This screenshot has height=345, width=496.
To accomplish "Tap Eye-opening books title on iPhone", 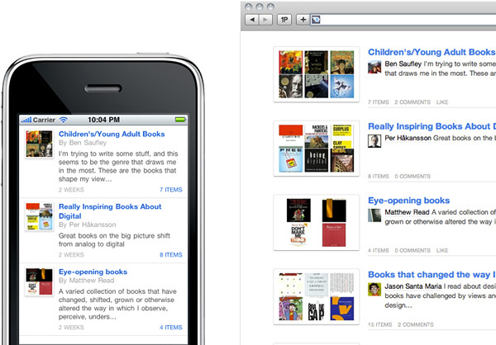I will (93, 272).
